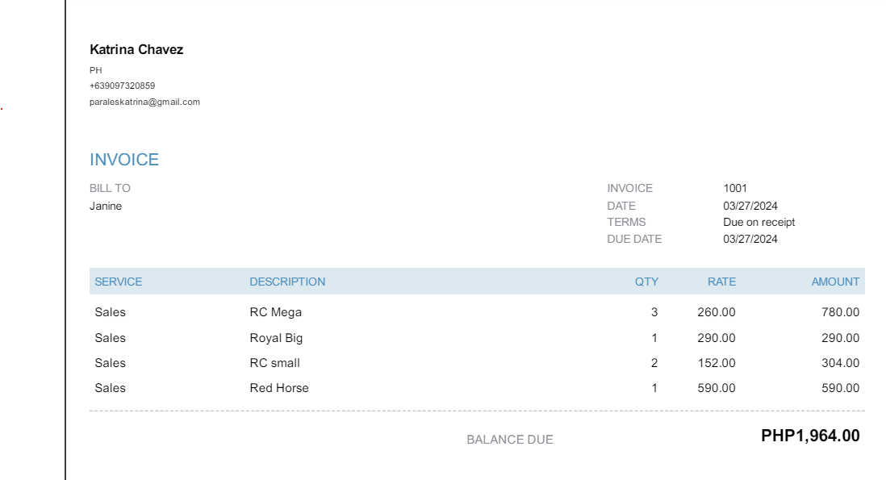Select the Royal Big description cell
The width and height of the screenshot is (886, 480).
point(276,338)
